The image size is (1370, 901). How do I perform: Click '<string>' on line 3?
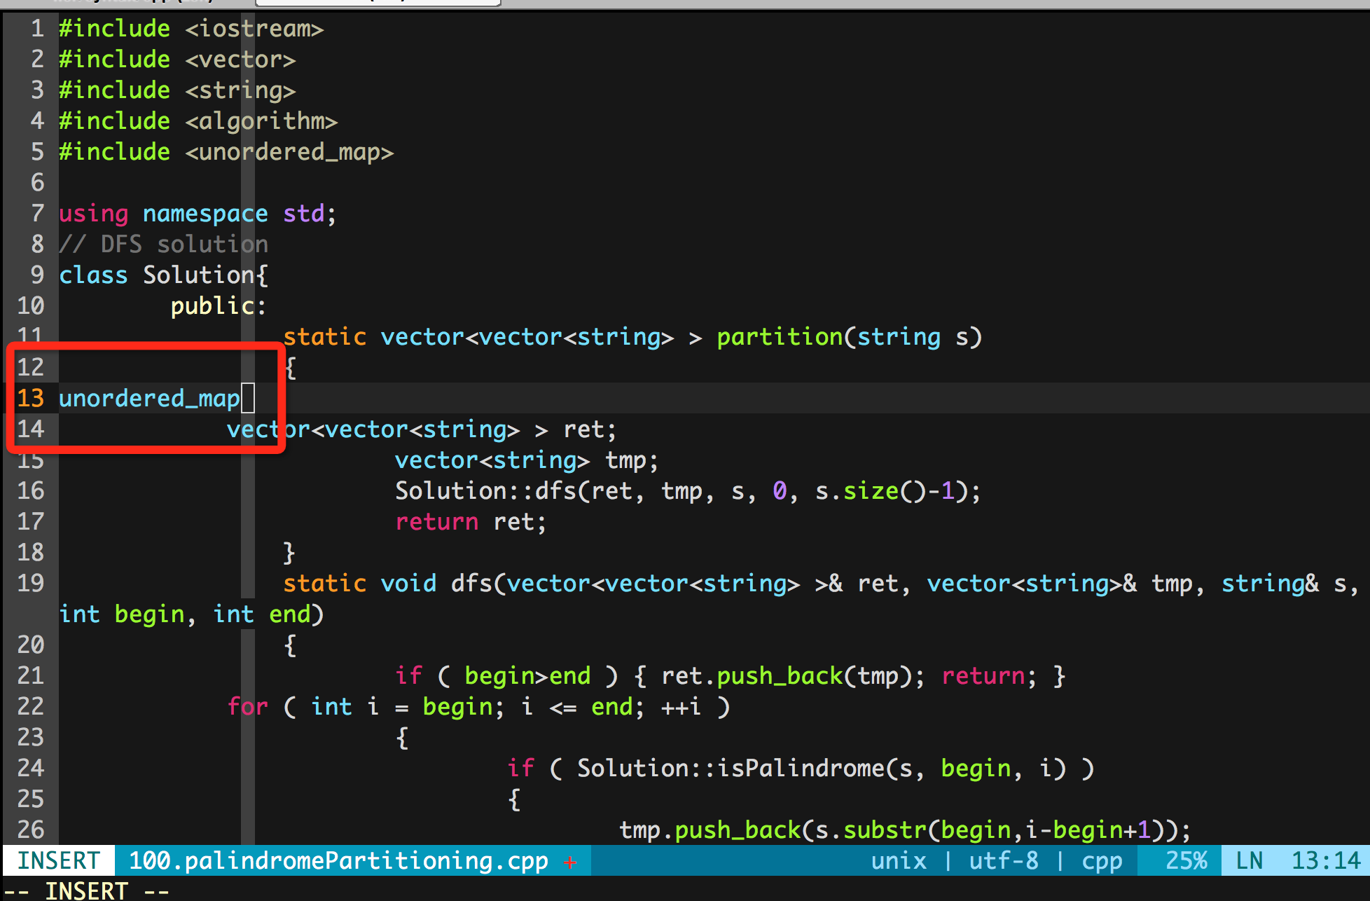click(240, 91)
